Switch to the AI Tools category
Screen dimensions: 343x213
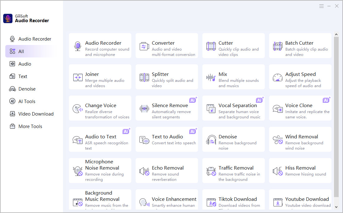[27, 101]
